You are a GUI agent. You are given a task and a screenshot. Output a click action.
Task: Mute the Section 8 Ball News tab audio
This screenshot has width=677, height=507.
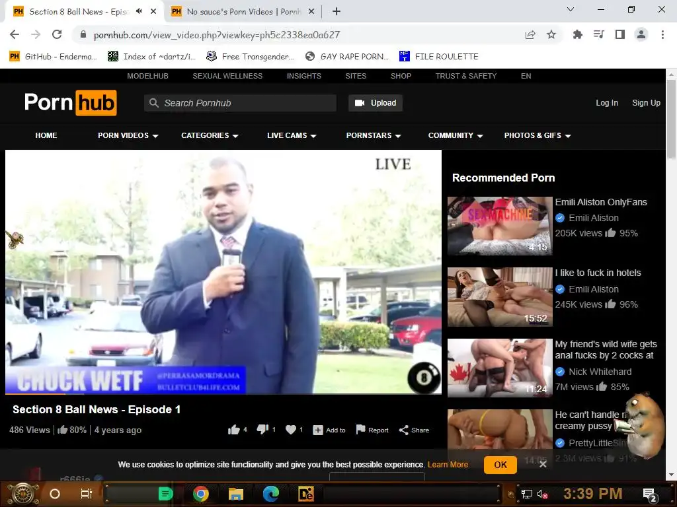(x=139, y=11)
